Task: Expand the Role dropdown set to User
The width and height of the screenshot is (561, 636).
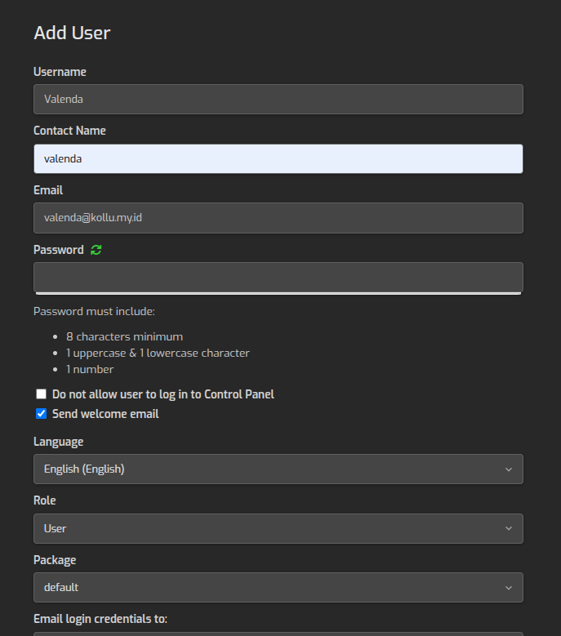Action: coord(278,528)
